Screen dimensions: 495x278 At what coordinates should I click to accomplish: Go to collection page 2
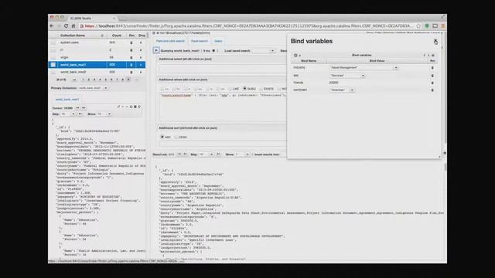88,80
